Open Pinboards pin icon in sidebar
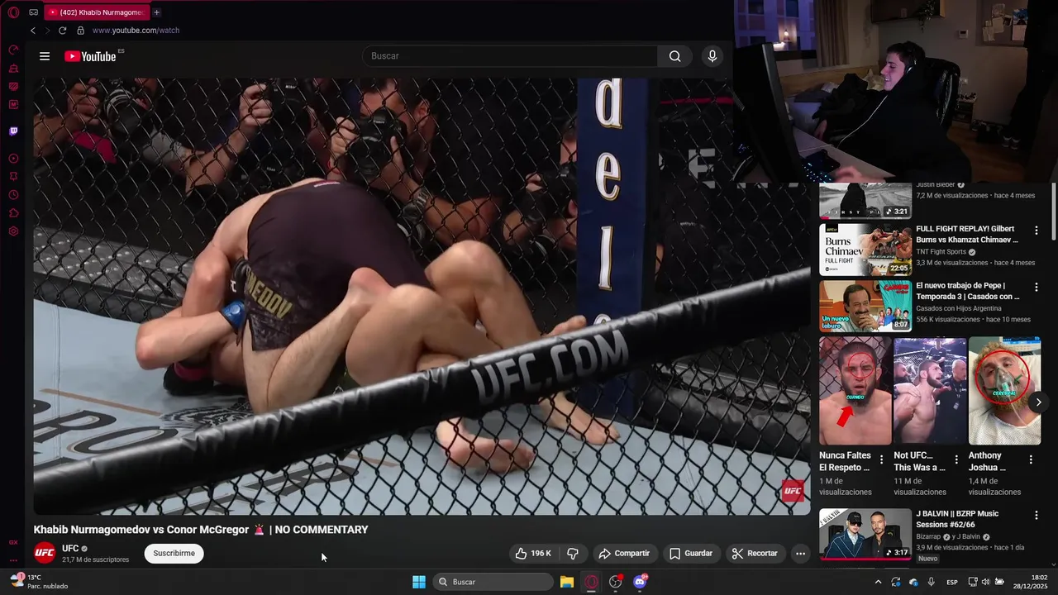This screenshot has width=1058, height=595. coord(13,177)
